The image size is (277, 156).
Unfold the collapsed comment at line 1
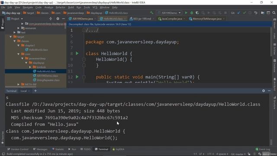[x=84, y=30]
